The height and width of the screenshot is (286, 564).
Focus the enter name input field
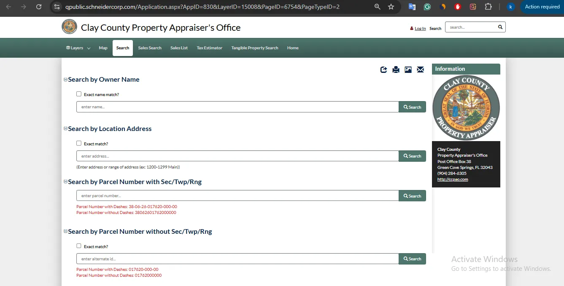click(237, 107)
